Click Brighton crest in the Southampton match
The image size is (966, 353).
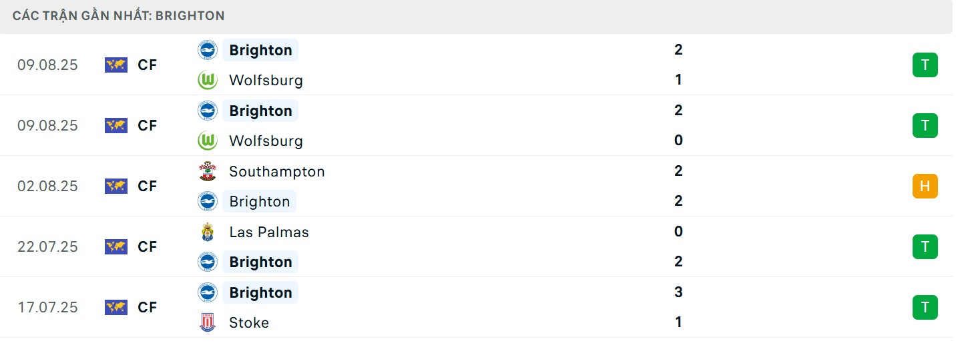[x=208, y=201]
